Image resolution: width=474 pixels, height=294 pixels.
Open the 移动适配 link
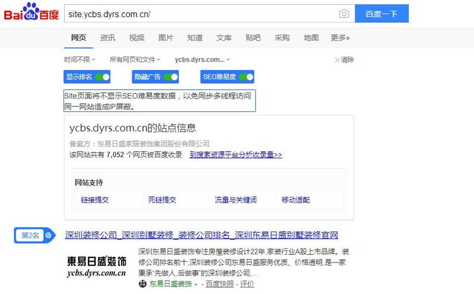click(x=295, y=200)
